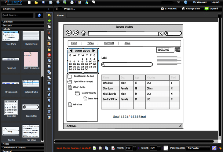Click the Next link in page list
The height and width of the screenshot is (152, 223).
[143, 116]
